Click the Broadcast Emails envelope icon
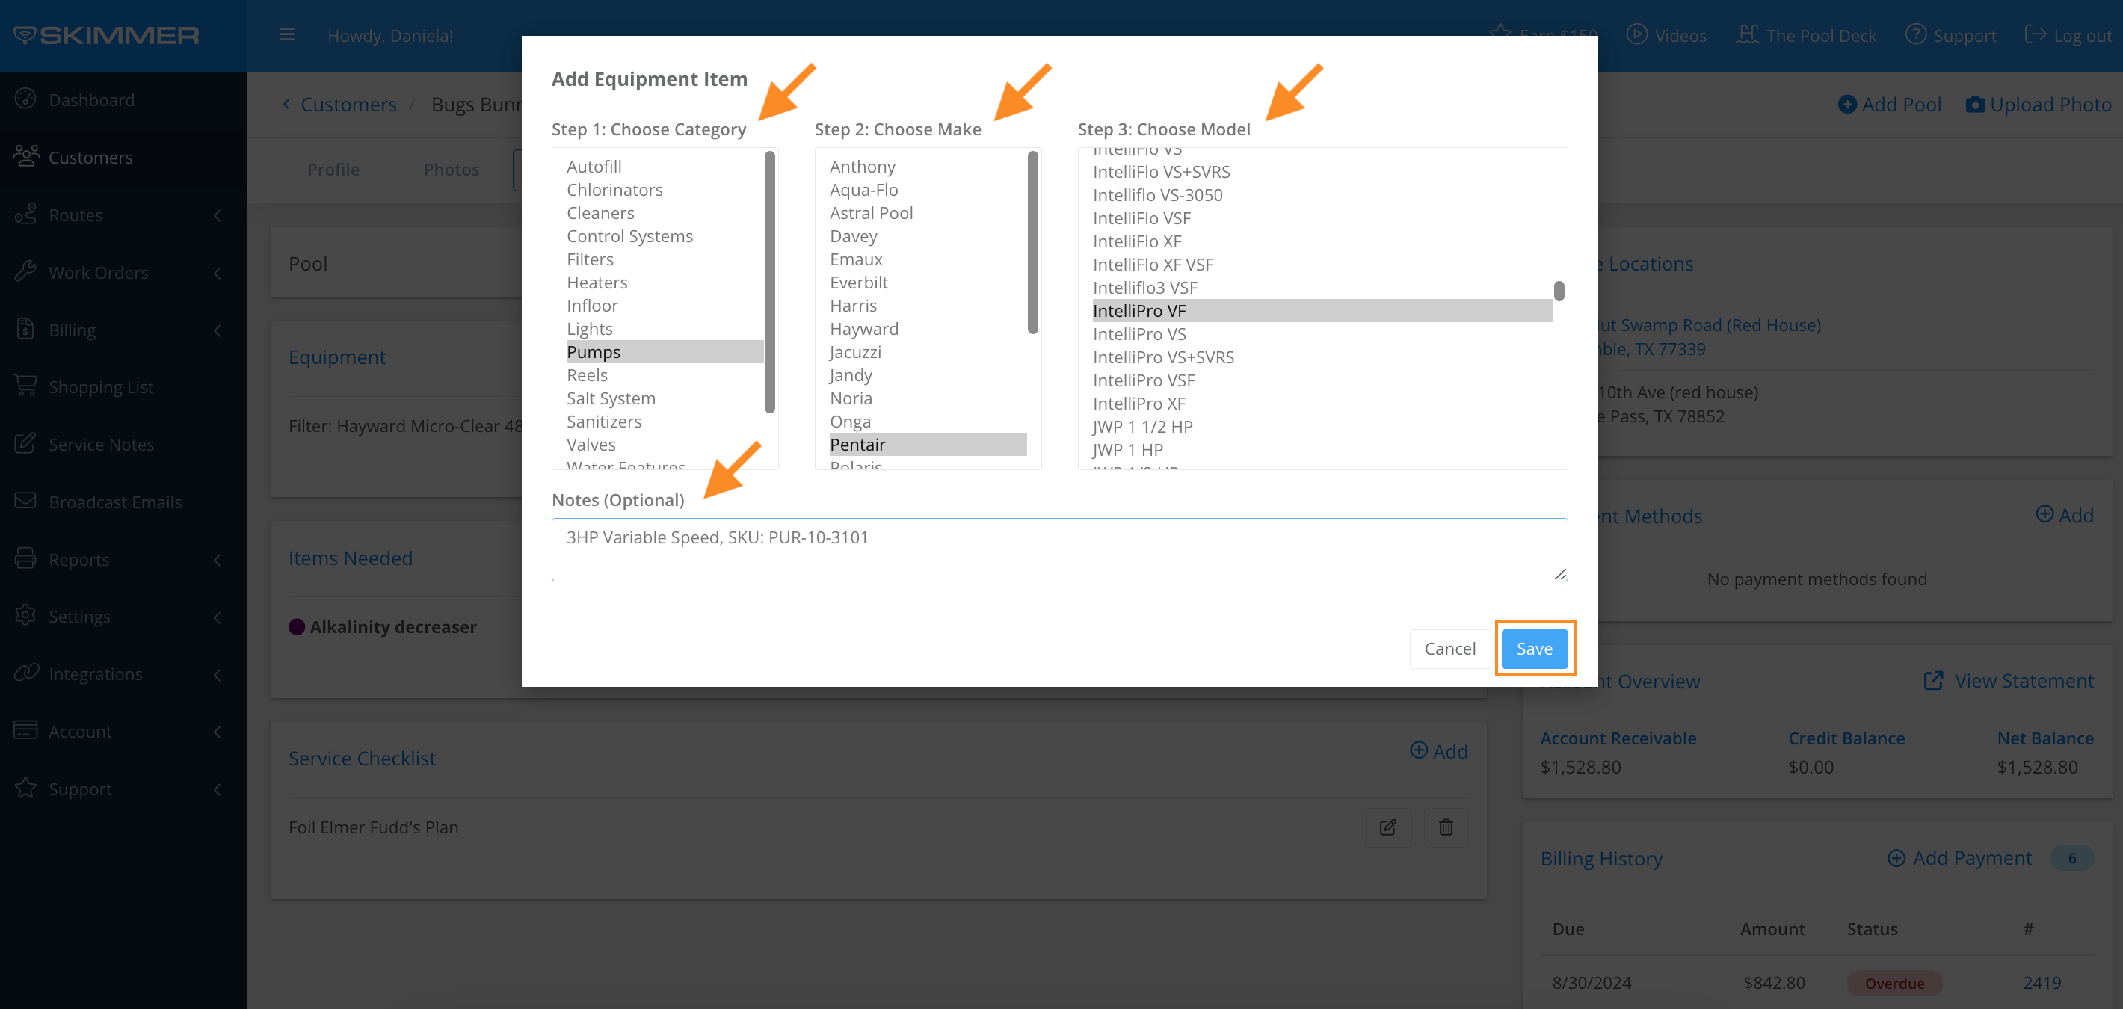The height and width of the screenshot is (1009, 2123). coord(25,501)
